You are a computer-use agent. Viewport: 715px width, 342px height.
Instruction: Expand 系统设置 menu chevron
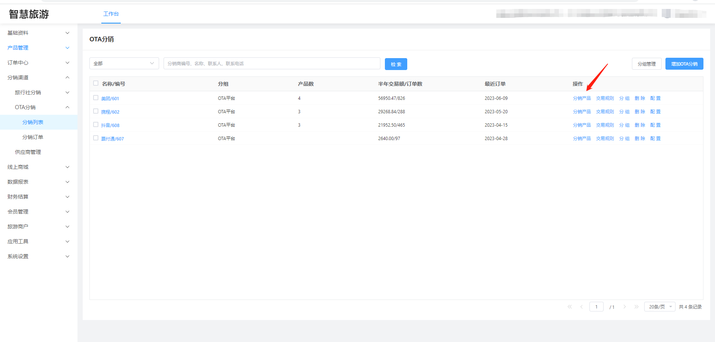point(67,256)
